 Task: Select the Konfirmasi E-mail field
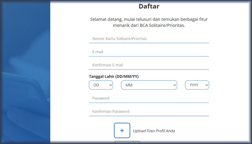tap(149, 65)
